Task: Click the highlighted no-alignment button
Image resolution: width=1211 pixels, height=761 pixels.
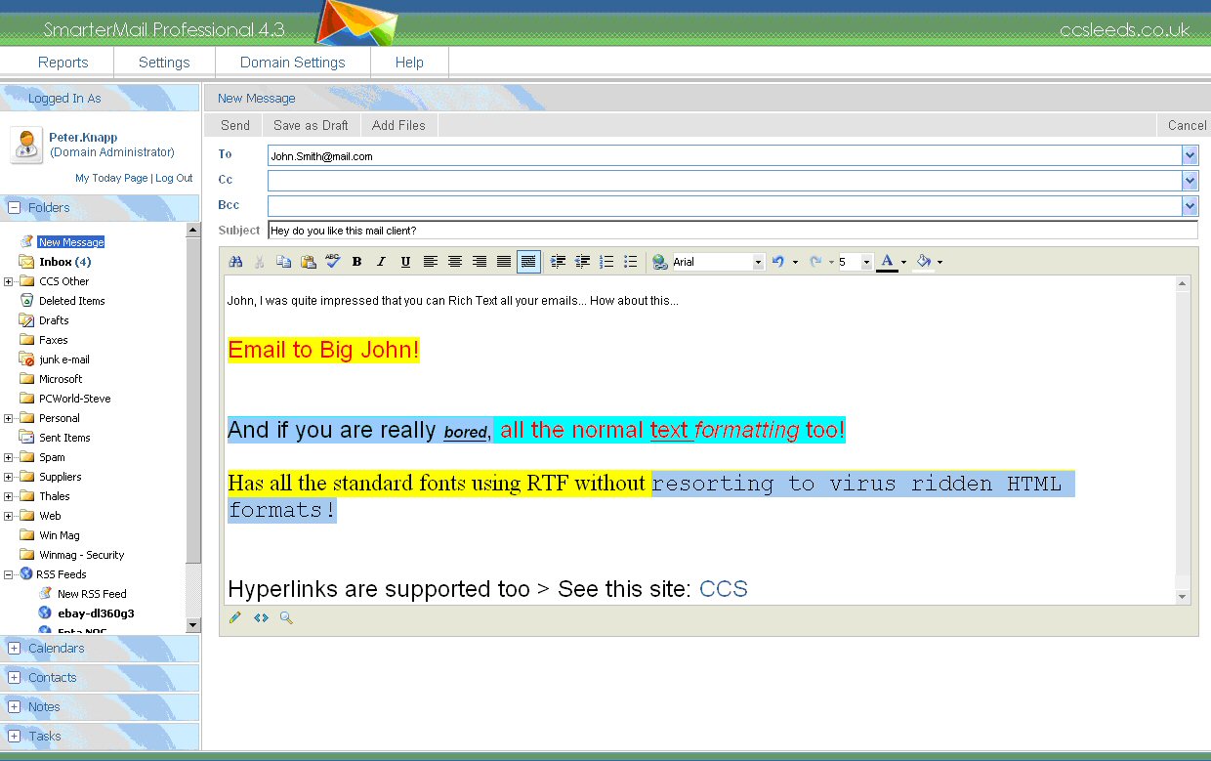Action: coord(528,262)
